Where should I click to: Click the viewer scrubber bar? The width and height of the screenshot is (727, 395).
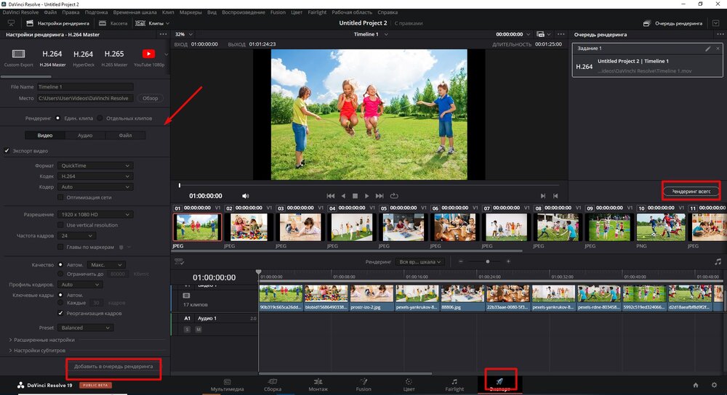[x=369, y=186]
